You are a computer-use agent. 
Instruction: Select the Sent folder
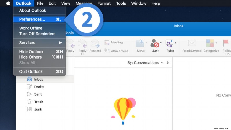coord(45,94)
